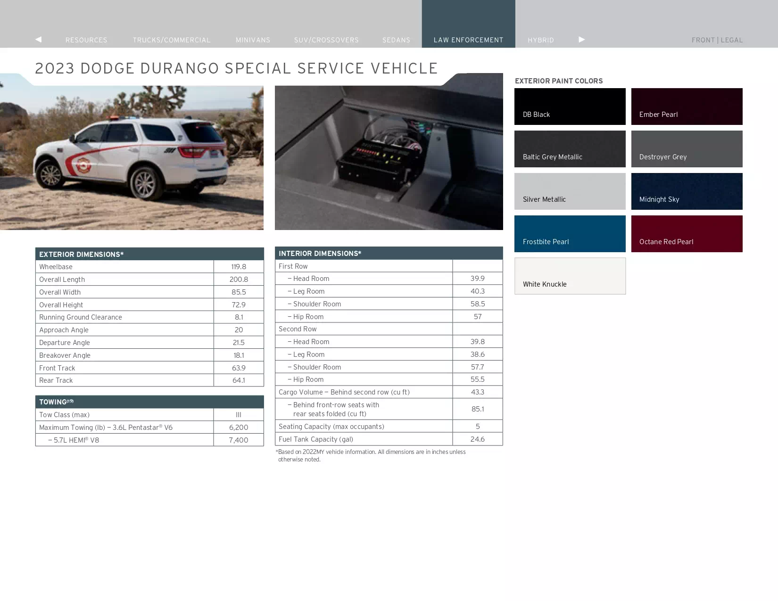778x601 pixels.
Task: Click the first-row Leg Room value 40.3
Action: point(478,291)
